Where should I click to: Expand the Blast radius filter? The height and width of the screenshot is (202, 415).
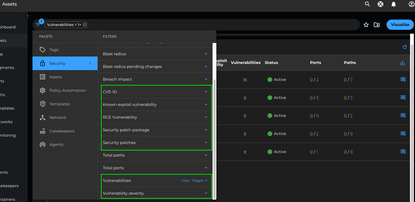tap(206, 54)
